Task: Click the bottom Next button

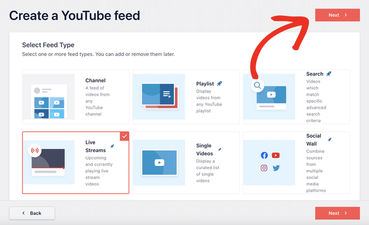Action: point(337,213)
